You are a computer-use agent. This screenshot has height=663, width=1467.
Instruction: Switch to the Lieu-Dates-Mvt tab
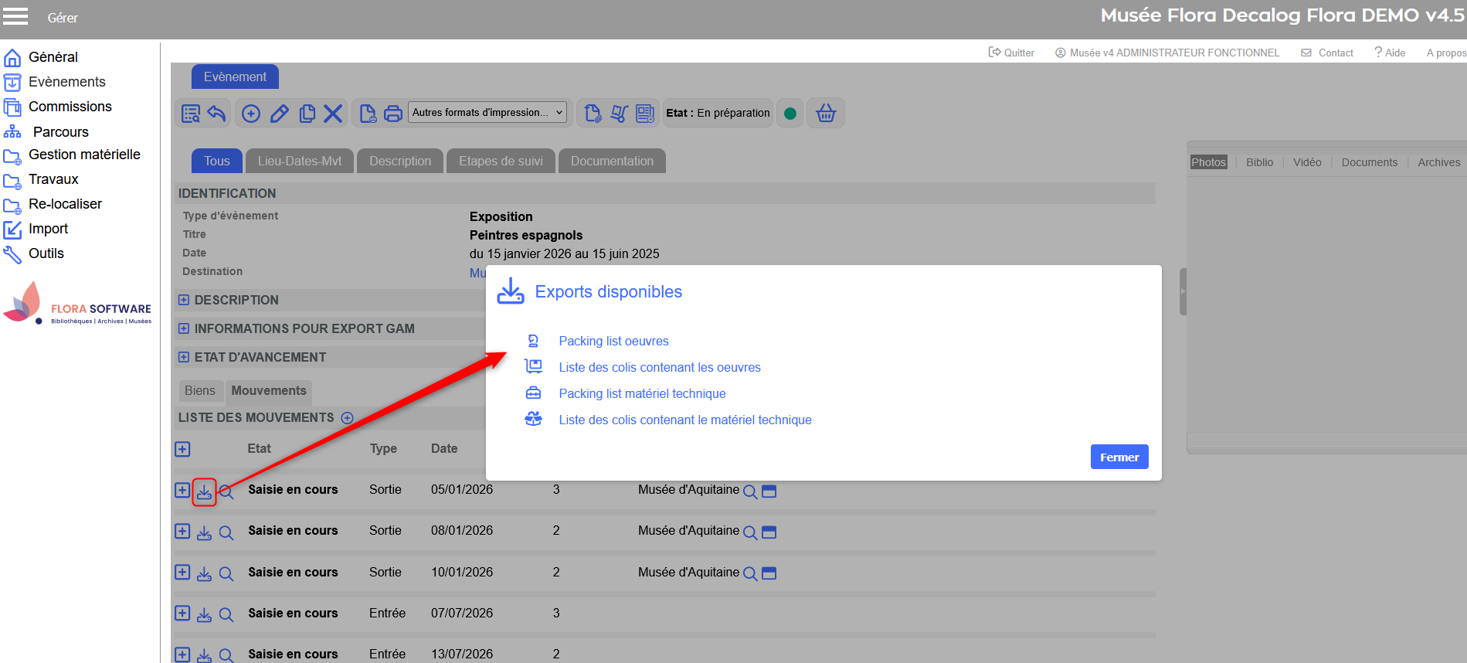point(299,161)
